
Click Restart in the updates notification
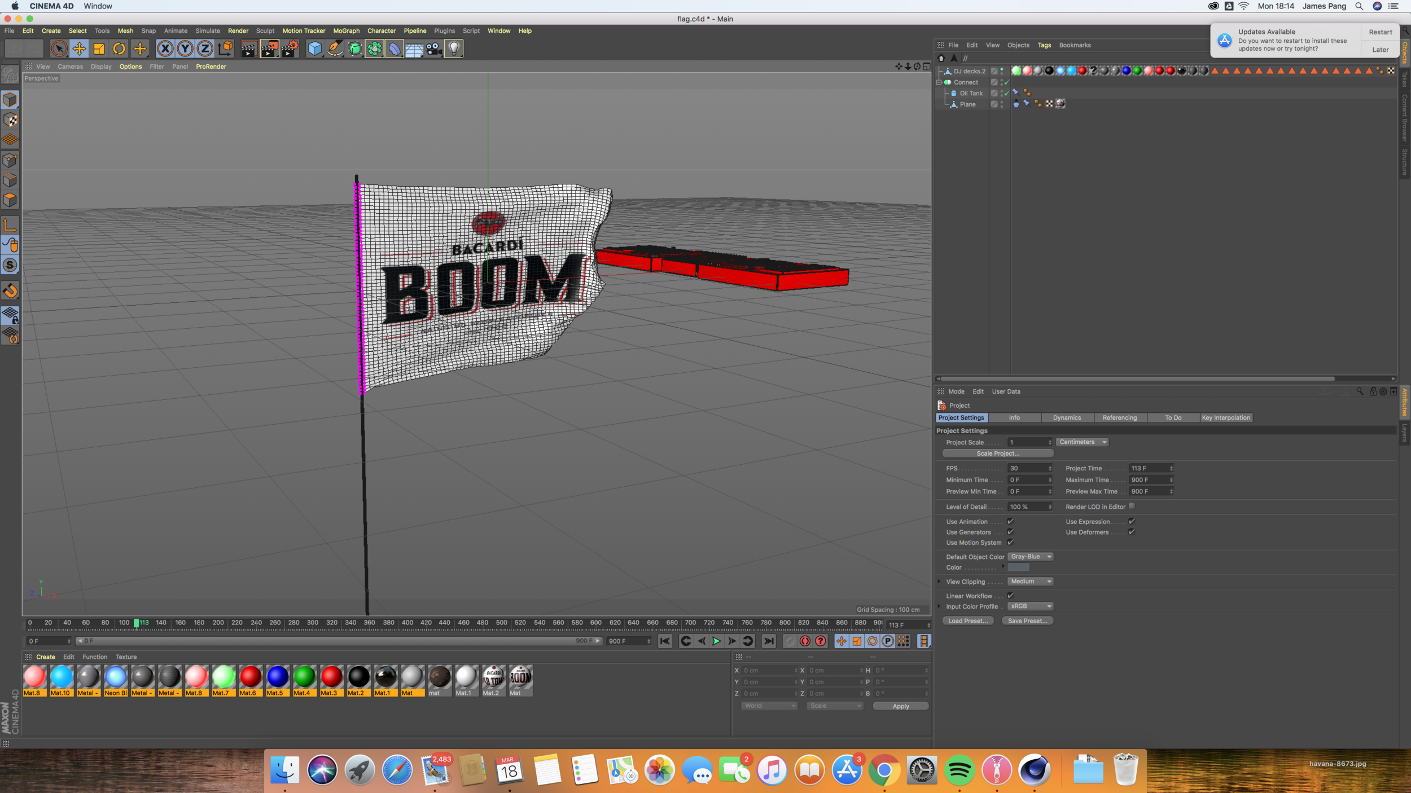(1381, 32)
